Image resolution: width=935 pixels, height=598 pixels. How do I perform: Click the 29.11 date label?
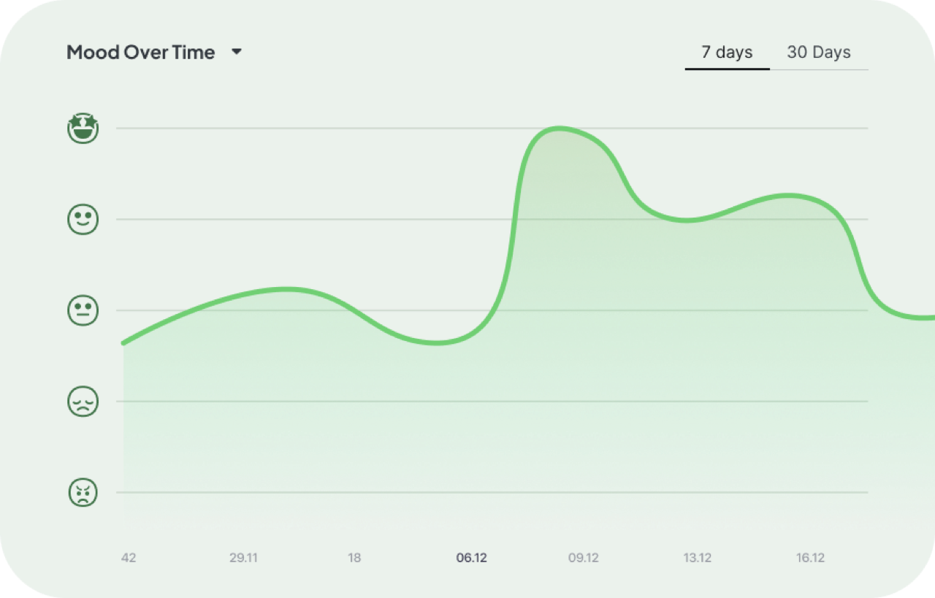pos(243,558)
